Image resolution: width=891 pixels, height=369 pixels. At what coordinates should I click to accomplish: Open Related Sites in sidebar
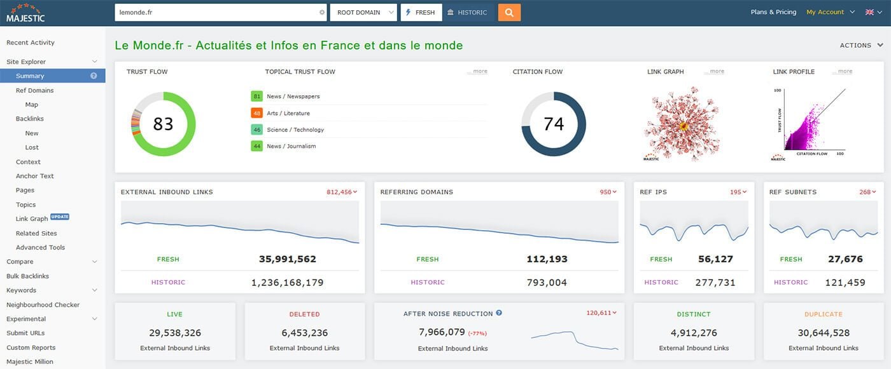[x=36, y=233]
